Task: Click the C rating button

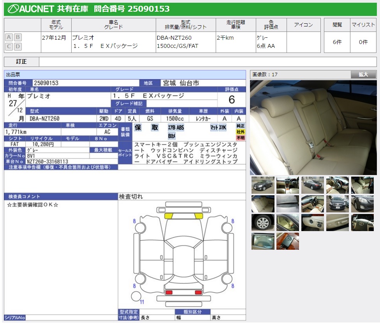Action: (9, 47)
